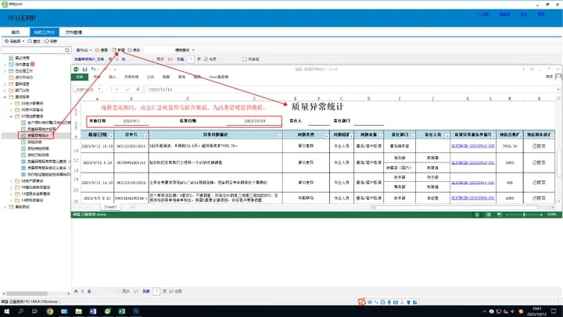
Task: Open the 操作(A) dropdown menu
Action: pyautogui.click(x=83, y=48)
